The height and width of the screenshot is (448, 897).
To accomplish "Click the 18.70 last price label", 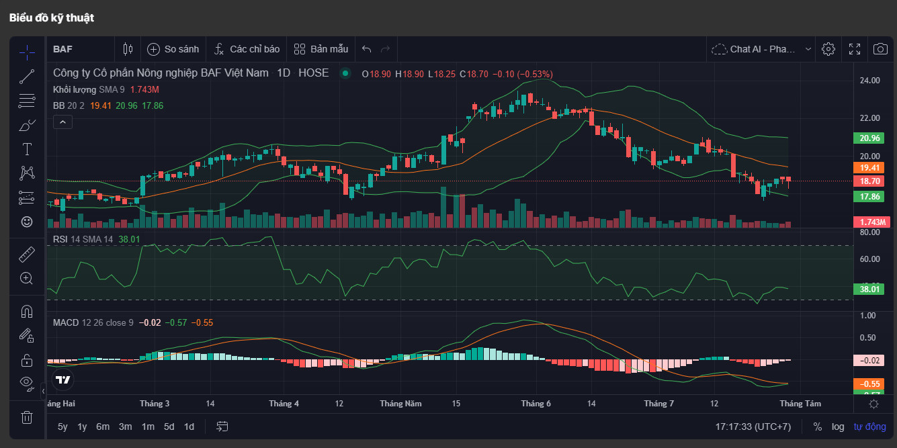I will pos(867,181).
